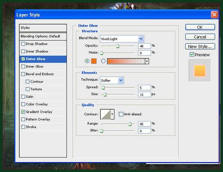Viewport: 223px width, 172px height.
Task: Close the Layer Style dialog
Action: tap(214, 15)
